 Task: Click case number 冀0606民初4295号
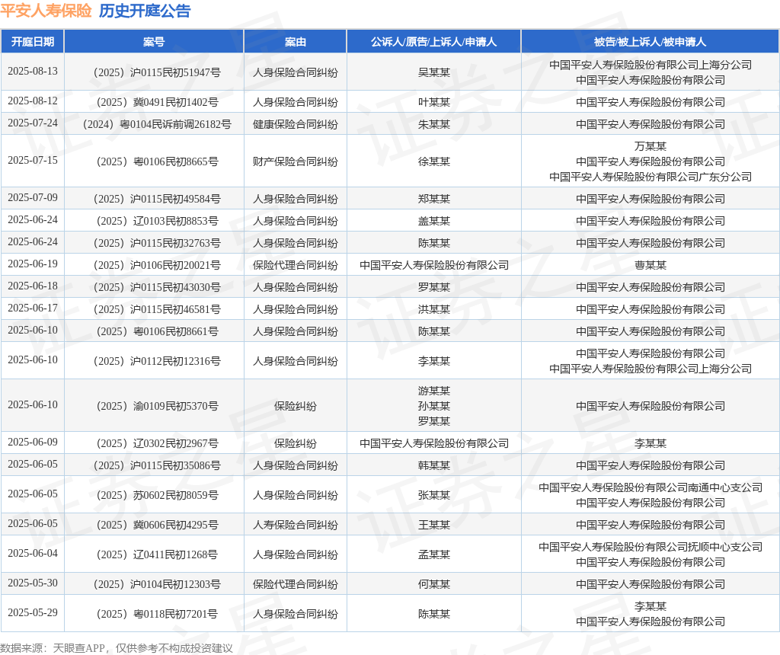[157, 526]
